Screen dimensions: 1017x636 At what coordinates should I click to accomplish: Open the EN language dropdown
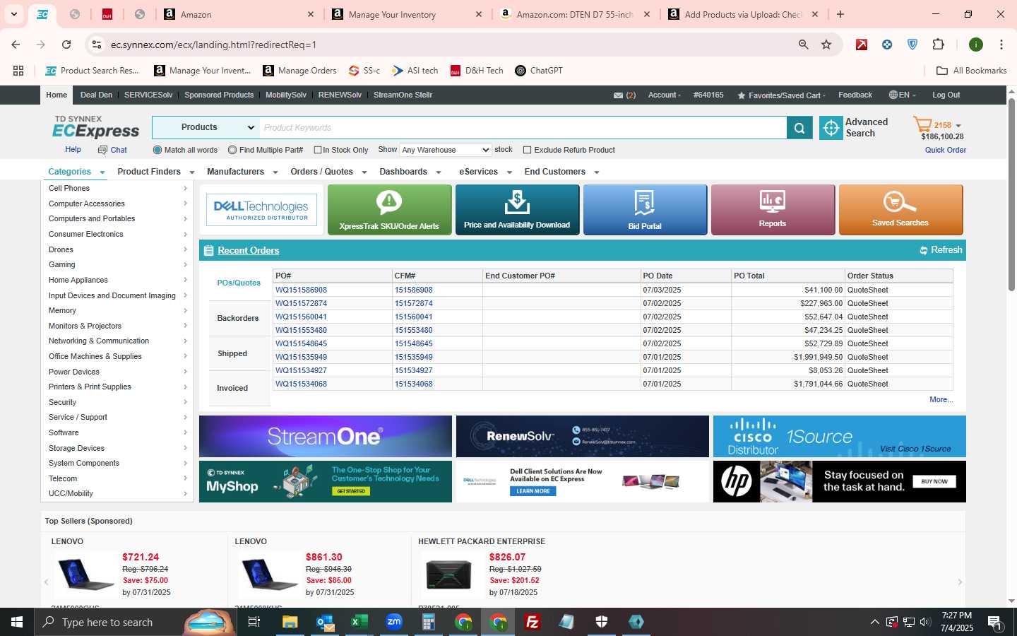pos(902,95)
